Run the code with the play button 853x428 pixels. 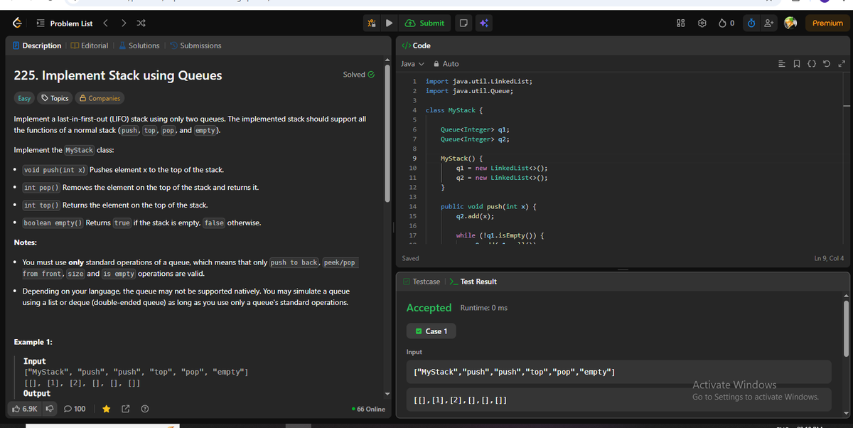(x=389, y=23)
